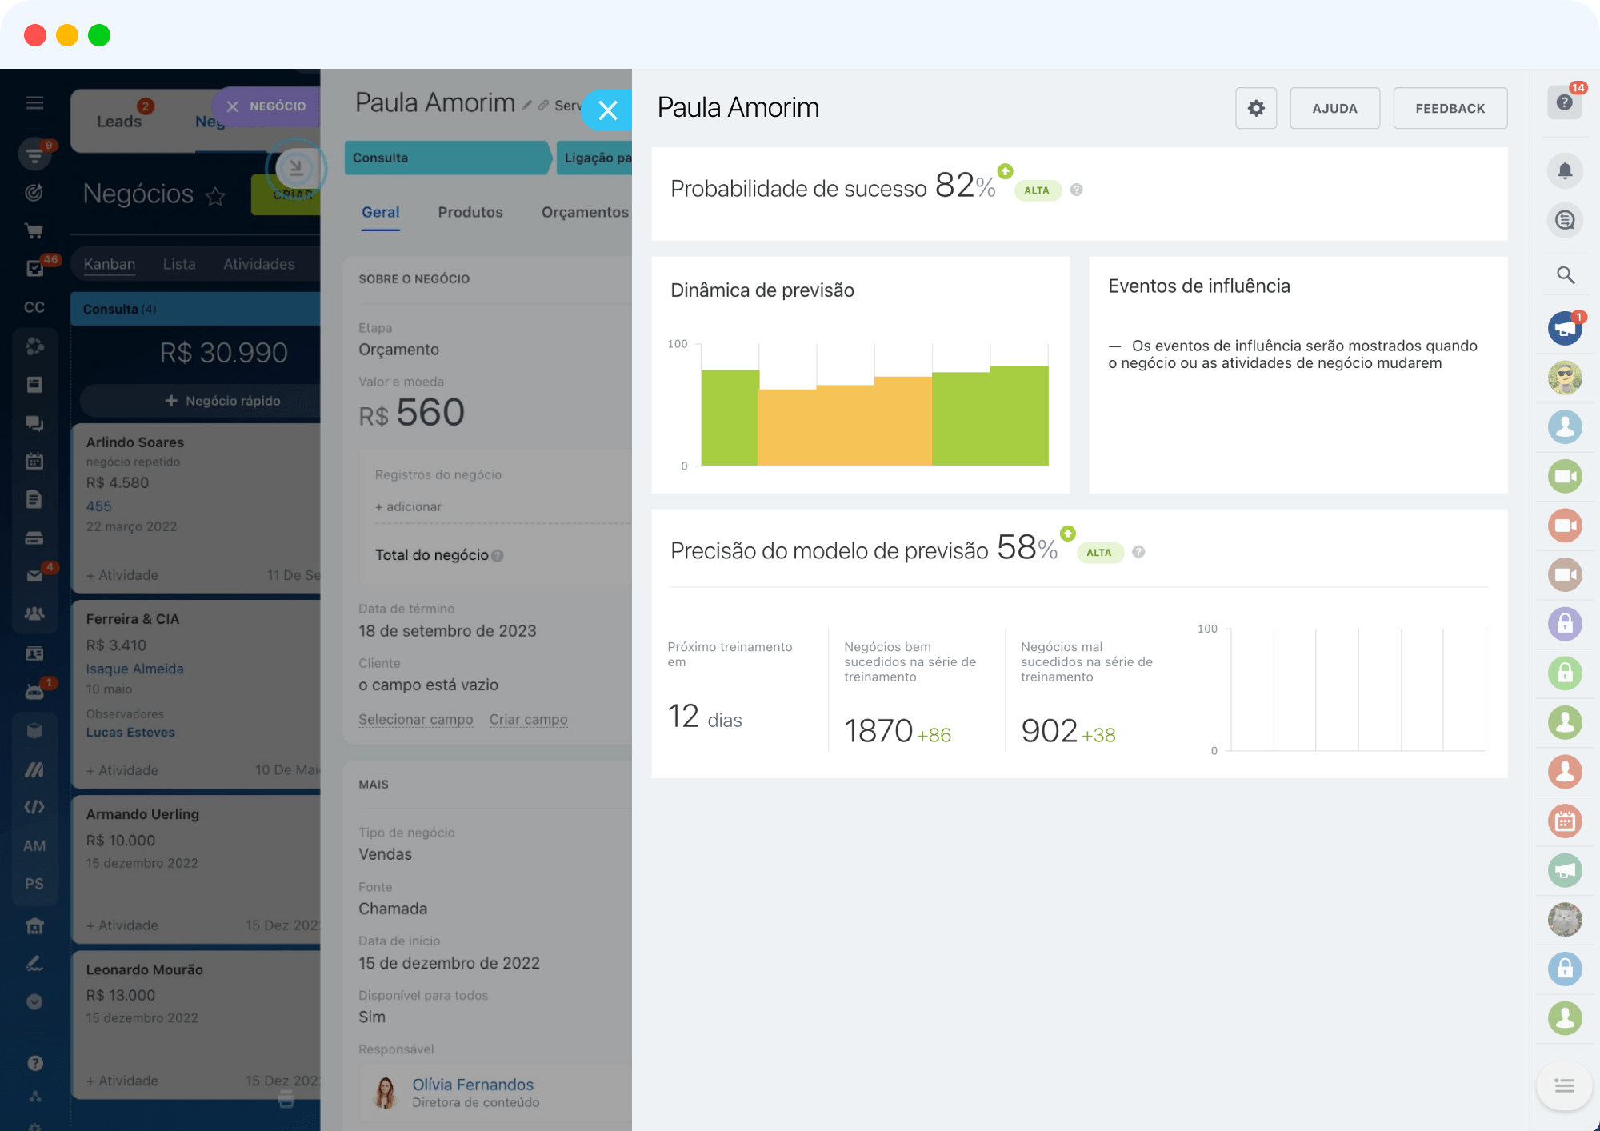Click the help icon beside Precisão do modelo
Screen dimensions: 1600x1131
click(x=1138, y=552)
